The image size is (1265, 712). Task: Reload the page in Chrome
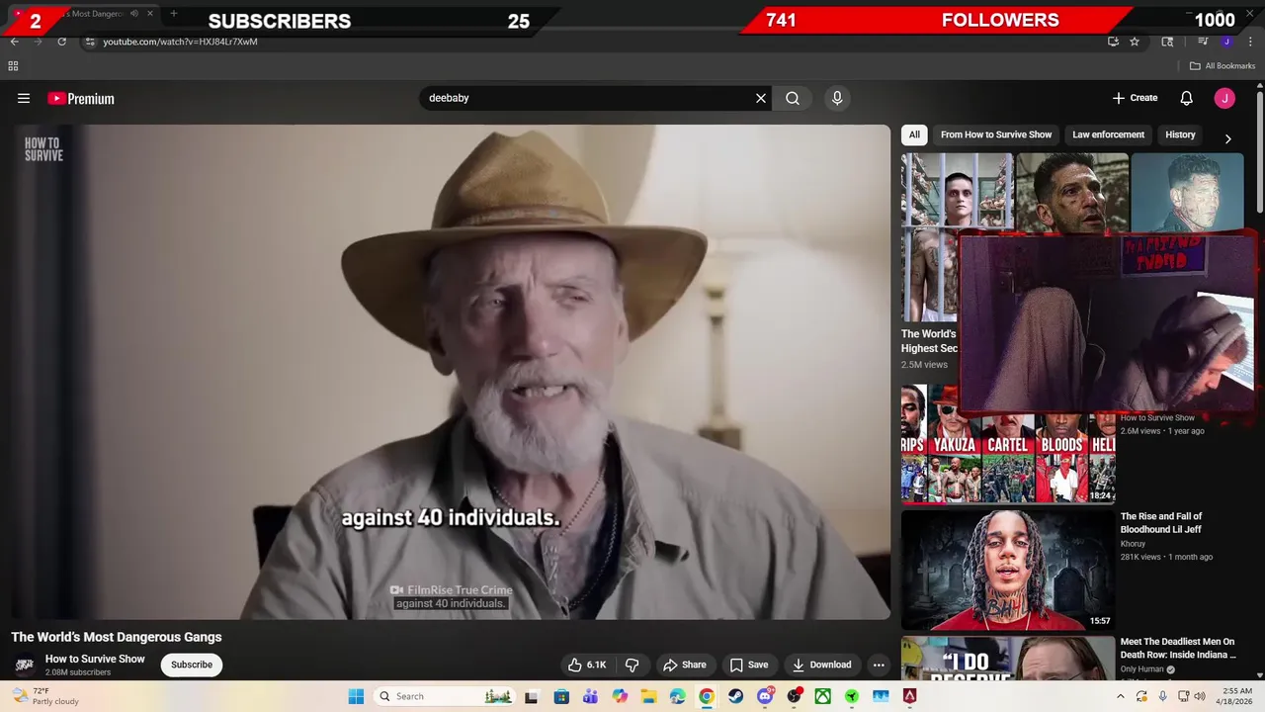coord(62,42)
